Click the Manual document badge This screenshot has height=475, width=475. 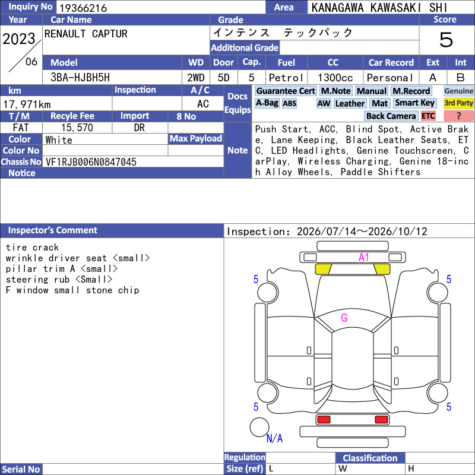(372, 91)
